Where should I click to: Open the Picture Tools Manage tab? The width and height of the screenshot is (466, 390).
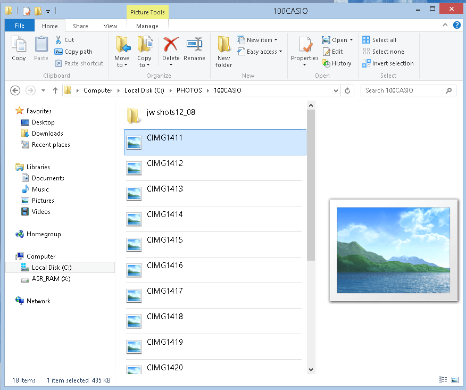(147, 26)
